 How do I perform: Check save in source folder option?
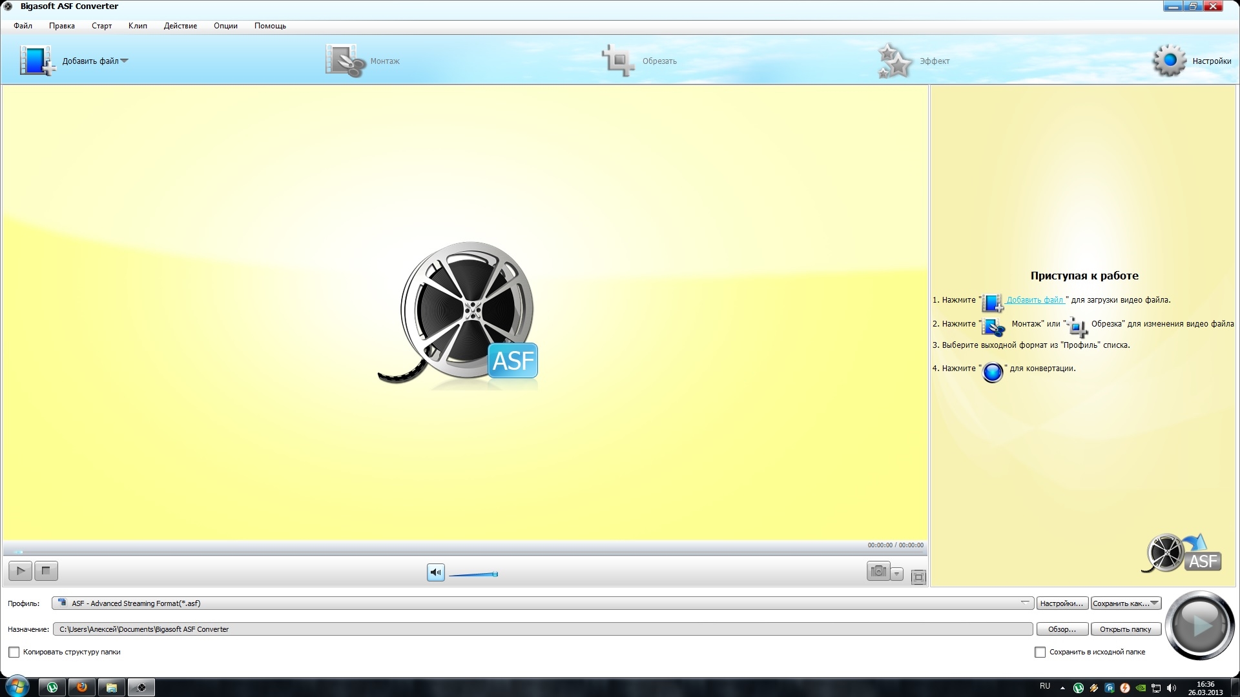coord(1040,652)
